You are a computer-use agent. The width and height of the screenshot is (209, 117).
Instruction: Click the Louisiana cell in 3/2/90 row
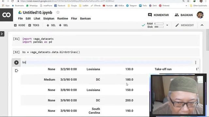93,69
